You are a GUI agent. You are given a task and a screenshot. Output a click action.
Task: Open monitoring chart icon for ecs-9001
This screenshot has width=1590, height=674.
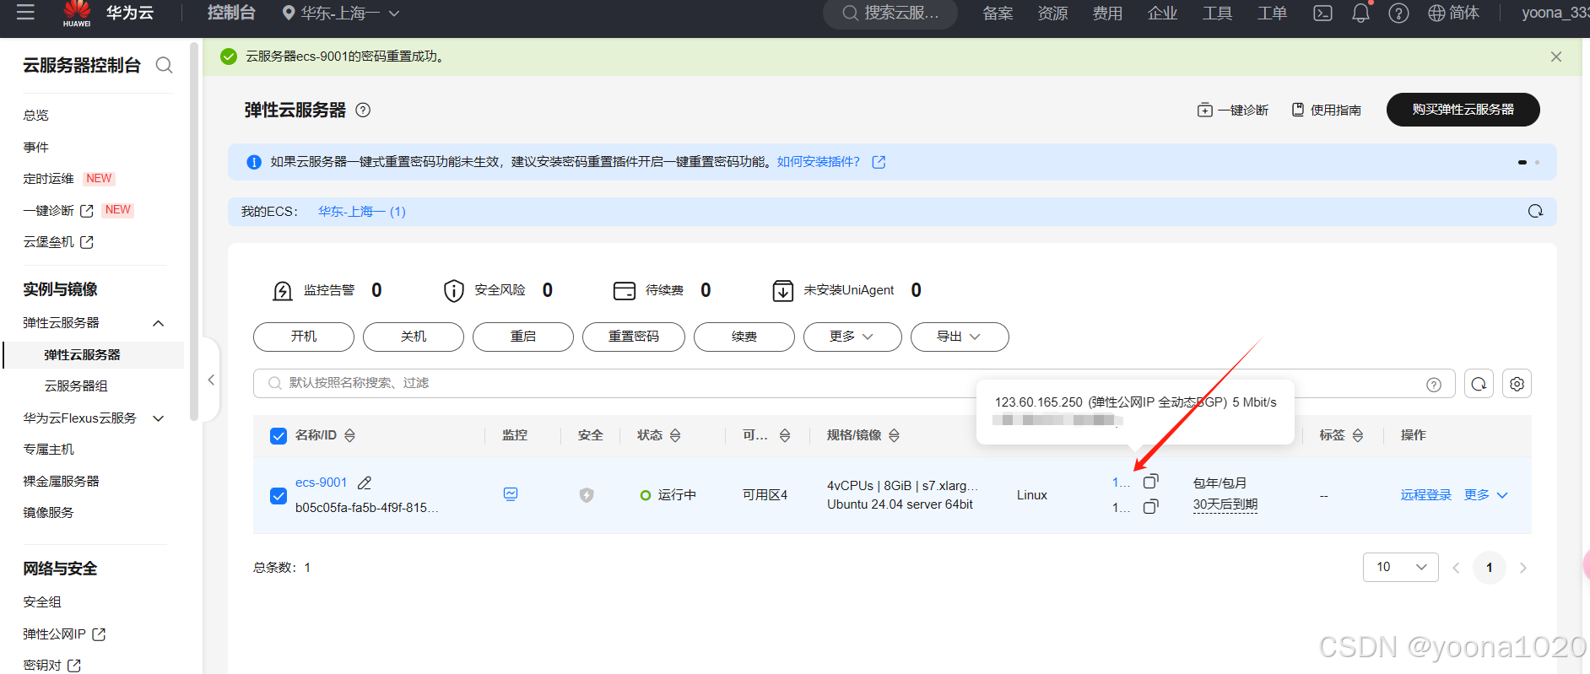pyautogui.click(x=511, y=494)
